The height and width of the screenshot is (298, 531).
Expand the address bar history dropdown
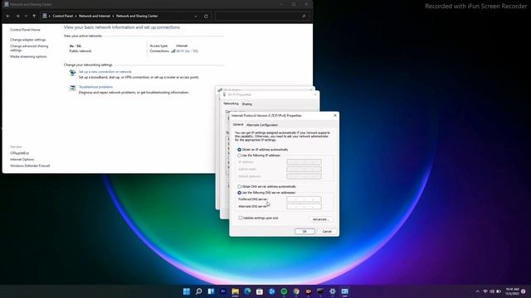196,17
